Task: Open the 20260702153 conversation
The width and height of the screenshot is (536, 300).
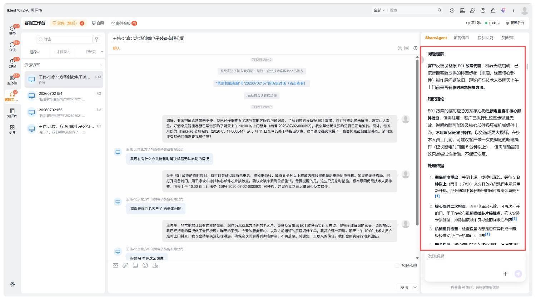Action: pos(64,113)
